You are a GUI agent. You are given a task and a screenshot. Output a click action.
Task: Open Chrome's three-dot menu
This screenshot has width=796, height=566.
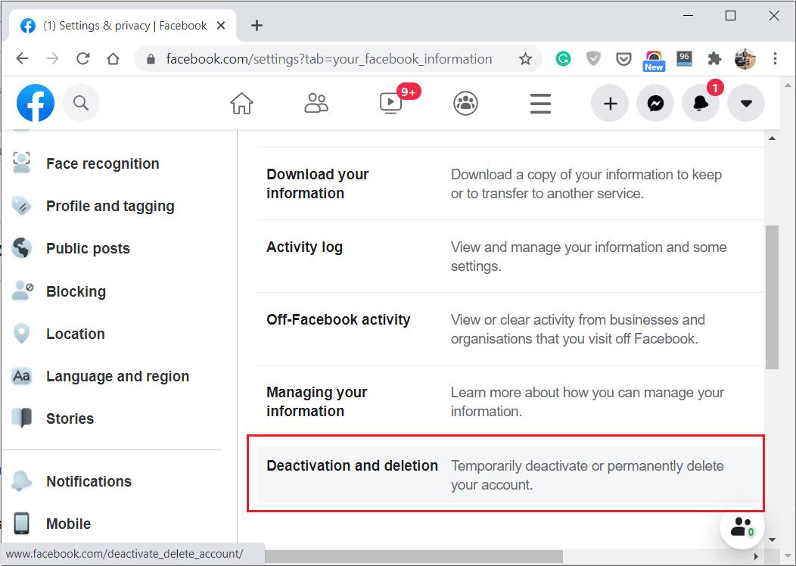(x=774, y=58)
